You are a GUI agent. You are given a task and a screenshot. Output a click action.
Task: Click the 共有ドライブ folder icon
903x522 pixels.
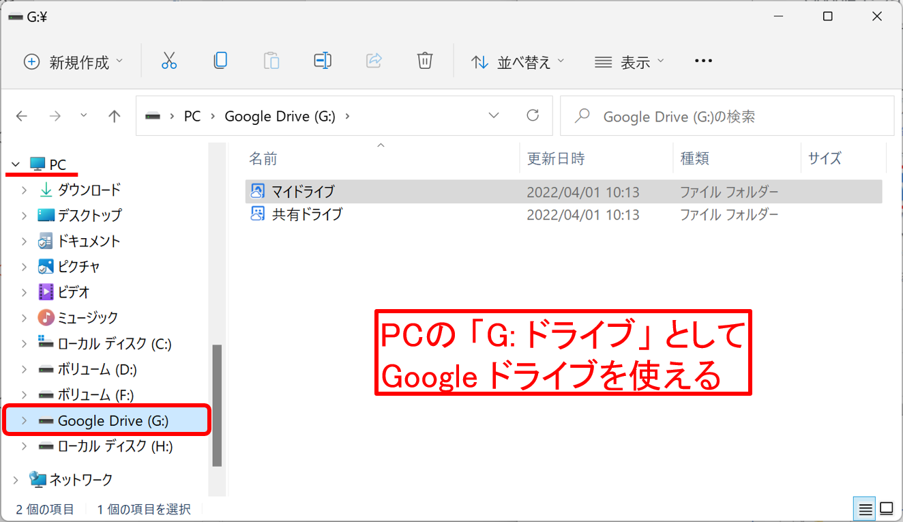click(257, 214)
